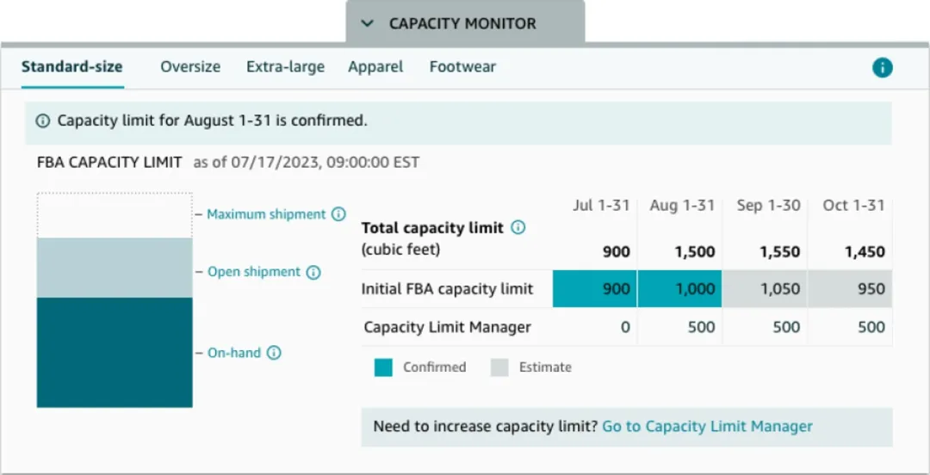Click info icon next to On-hand
The width and height of the screenshot is (930, 475).
click(x=274, y=353)
